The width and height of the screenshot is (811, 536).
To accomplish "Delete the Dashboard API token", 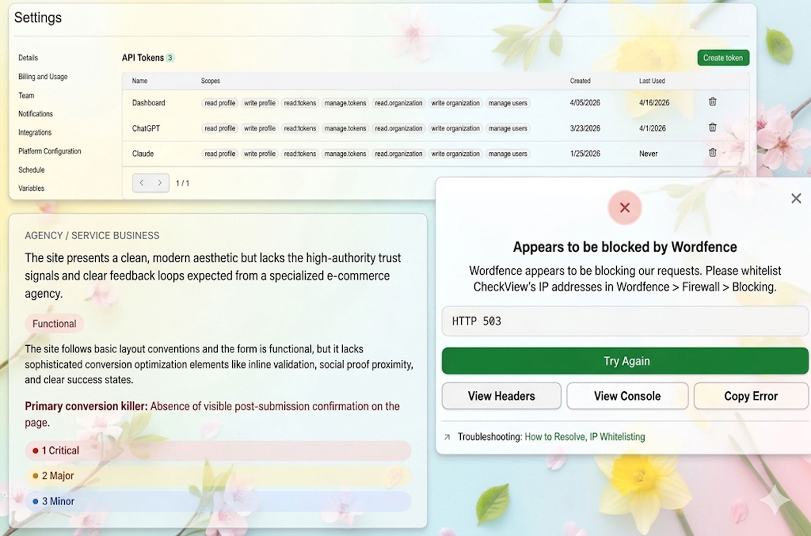I will 712,102.
